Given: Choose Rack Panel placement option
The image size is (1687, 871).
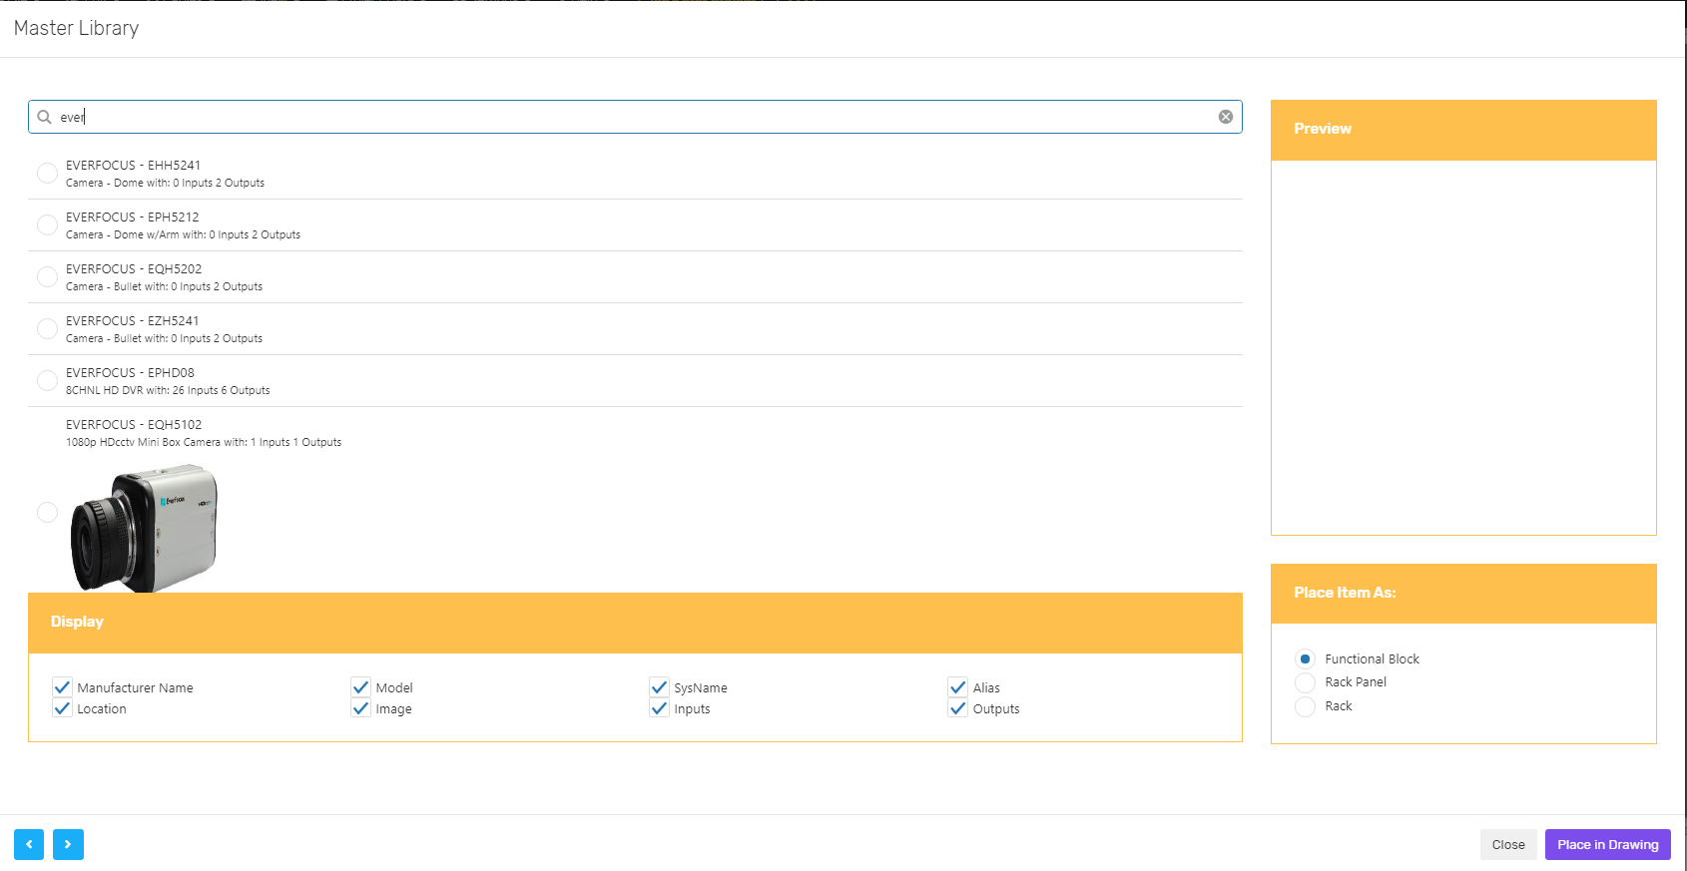Looking at the screenshot, I should [1305, 682].
